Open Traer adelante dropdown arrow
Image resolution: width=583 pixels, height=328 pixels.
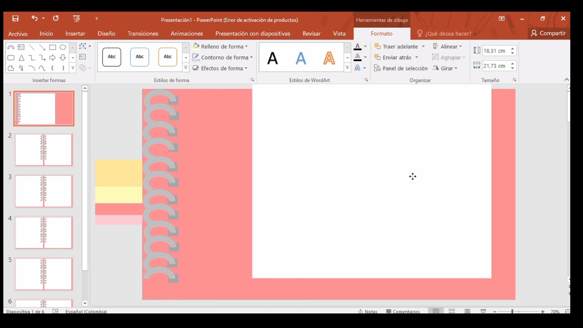coord(423,46)
